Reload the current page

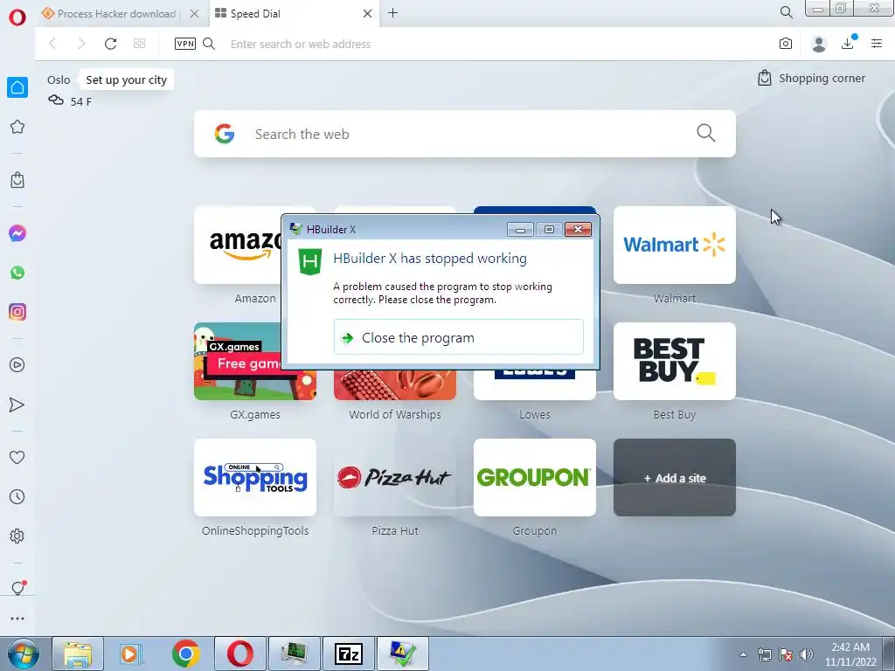[x=110, y=44]
